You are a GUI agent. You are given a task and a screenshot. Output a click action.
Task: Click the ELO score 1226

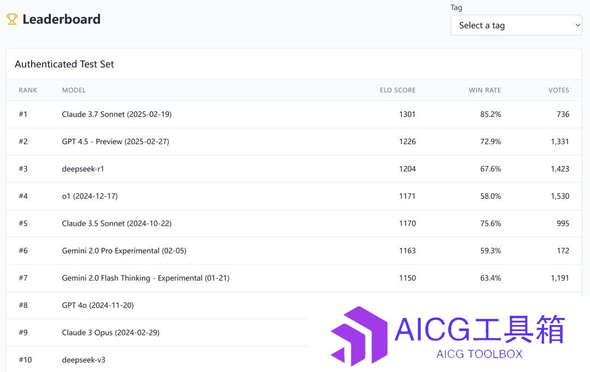[408, 142]
